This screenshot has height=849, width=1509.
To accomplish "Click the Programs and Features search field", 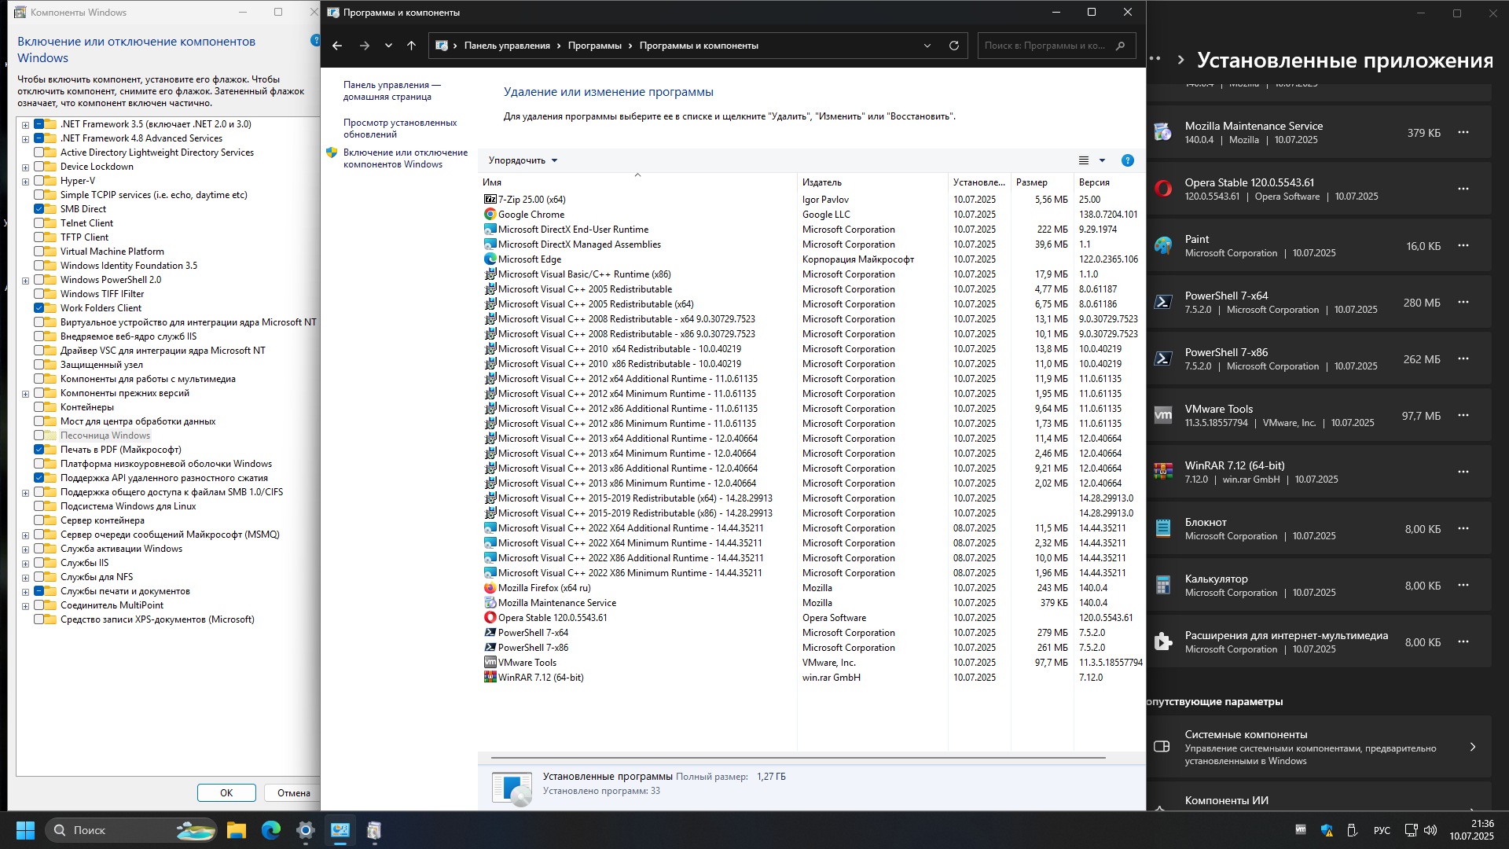I will tap(1056, 46).
